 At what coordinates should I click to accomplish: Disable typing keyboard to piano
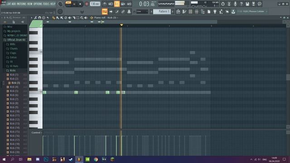point(105,12)
